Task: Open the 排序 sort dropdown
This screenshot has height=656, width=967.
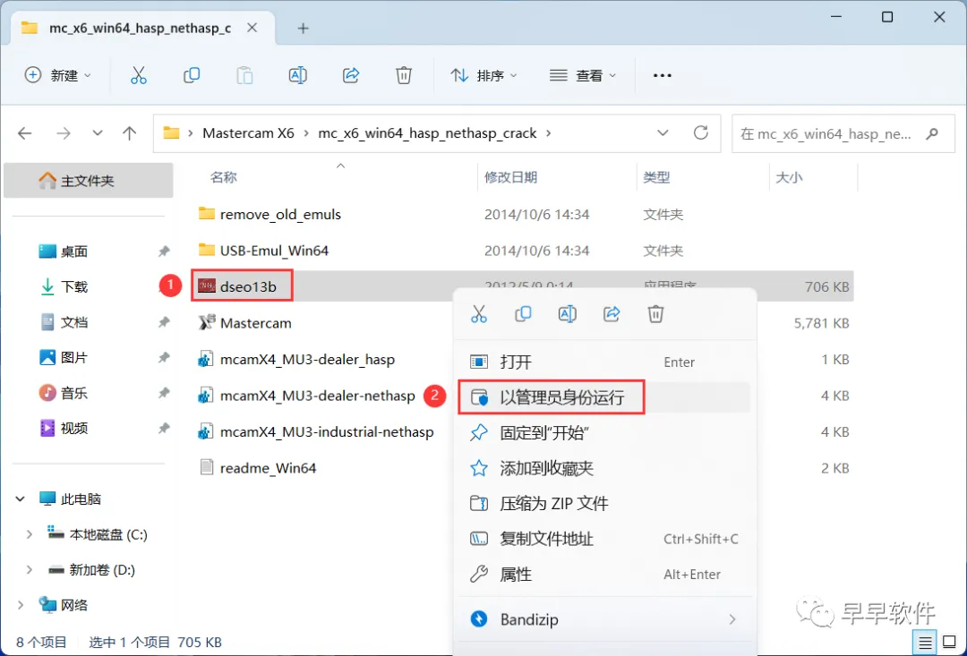Action: click(x=484, y=75)
